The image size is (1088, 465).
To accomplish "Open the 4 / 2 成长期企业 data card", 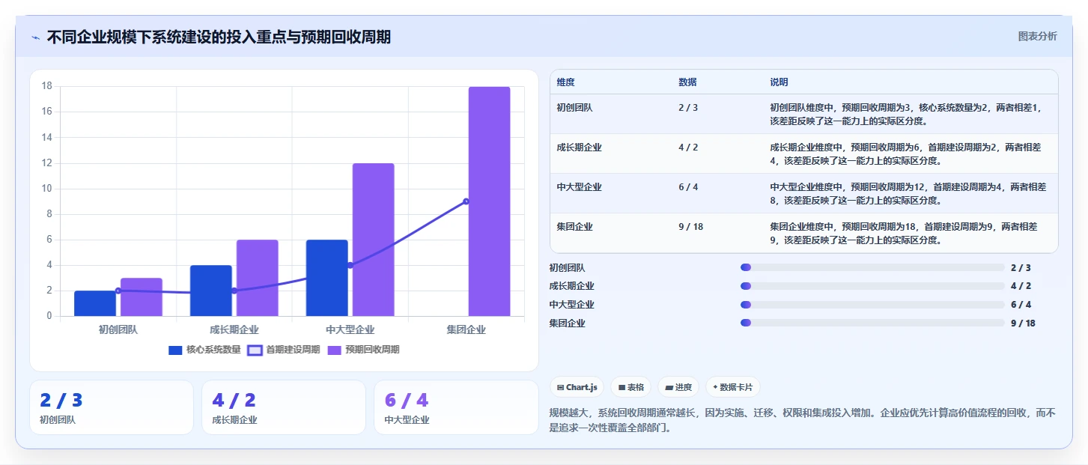I will (x=284, y=407).
